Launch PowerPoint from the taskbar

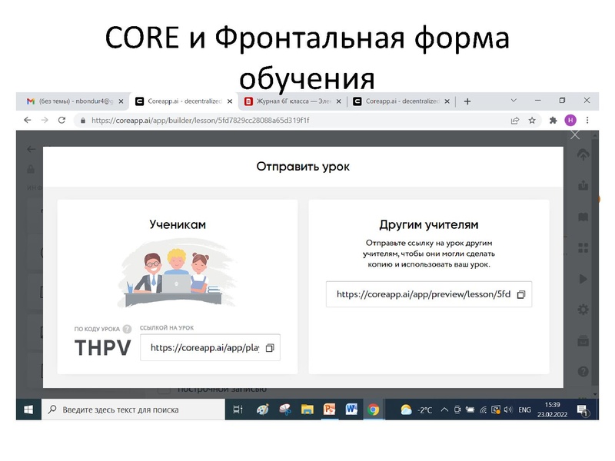330,410
